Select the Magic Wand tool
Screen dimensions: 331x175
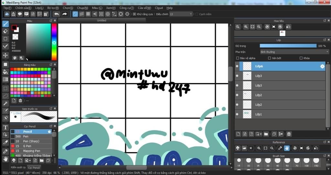coord(5,103)
